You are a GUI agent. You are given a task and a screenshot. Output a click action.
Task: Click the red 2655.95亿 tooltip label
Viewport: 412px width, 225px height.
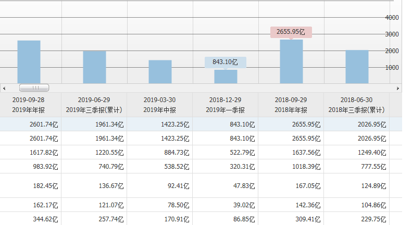pos(291,32)
